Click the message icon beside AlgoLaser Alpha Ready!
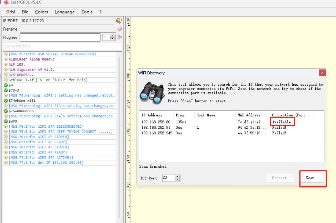This screenshot has height=223, width=336. [6, 59]
